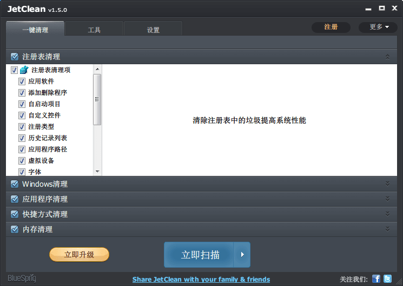Screen dimensions: 403x286
Task: Click the tree list scroll-down arrow
Action: [x=97, y=172]
